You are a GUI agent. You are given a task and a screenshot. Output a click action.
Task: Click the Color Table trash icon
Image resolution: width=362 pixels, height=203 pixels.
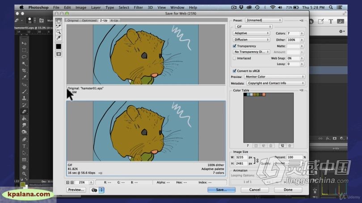pos(290,145)
